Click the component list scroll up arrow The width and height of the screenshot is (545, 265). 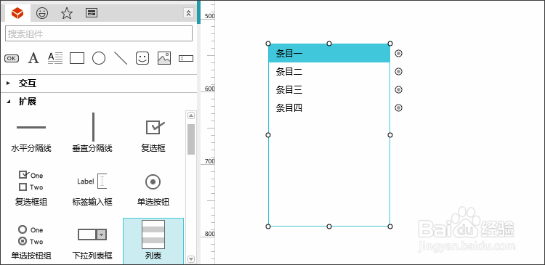click(x=191, y=115)
